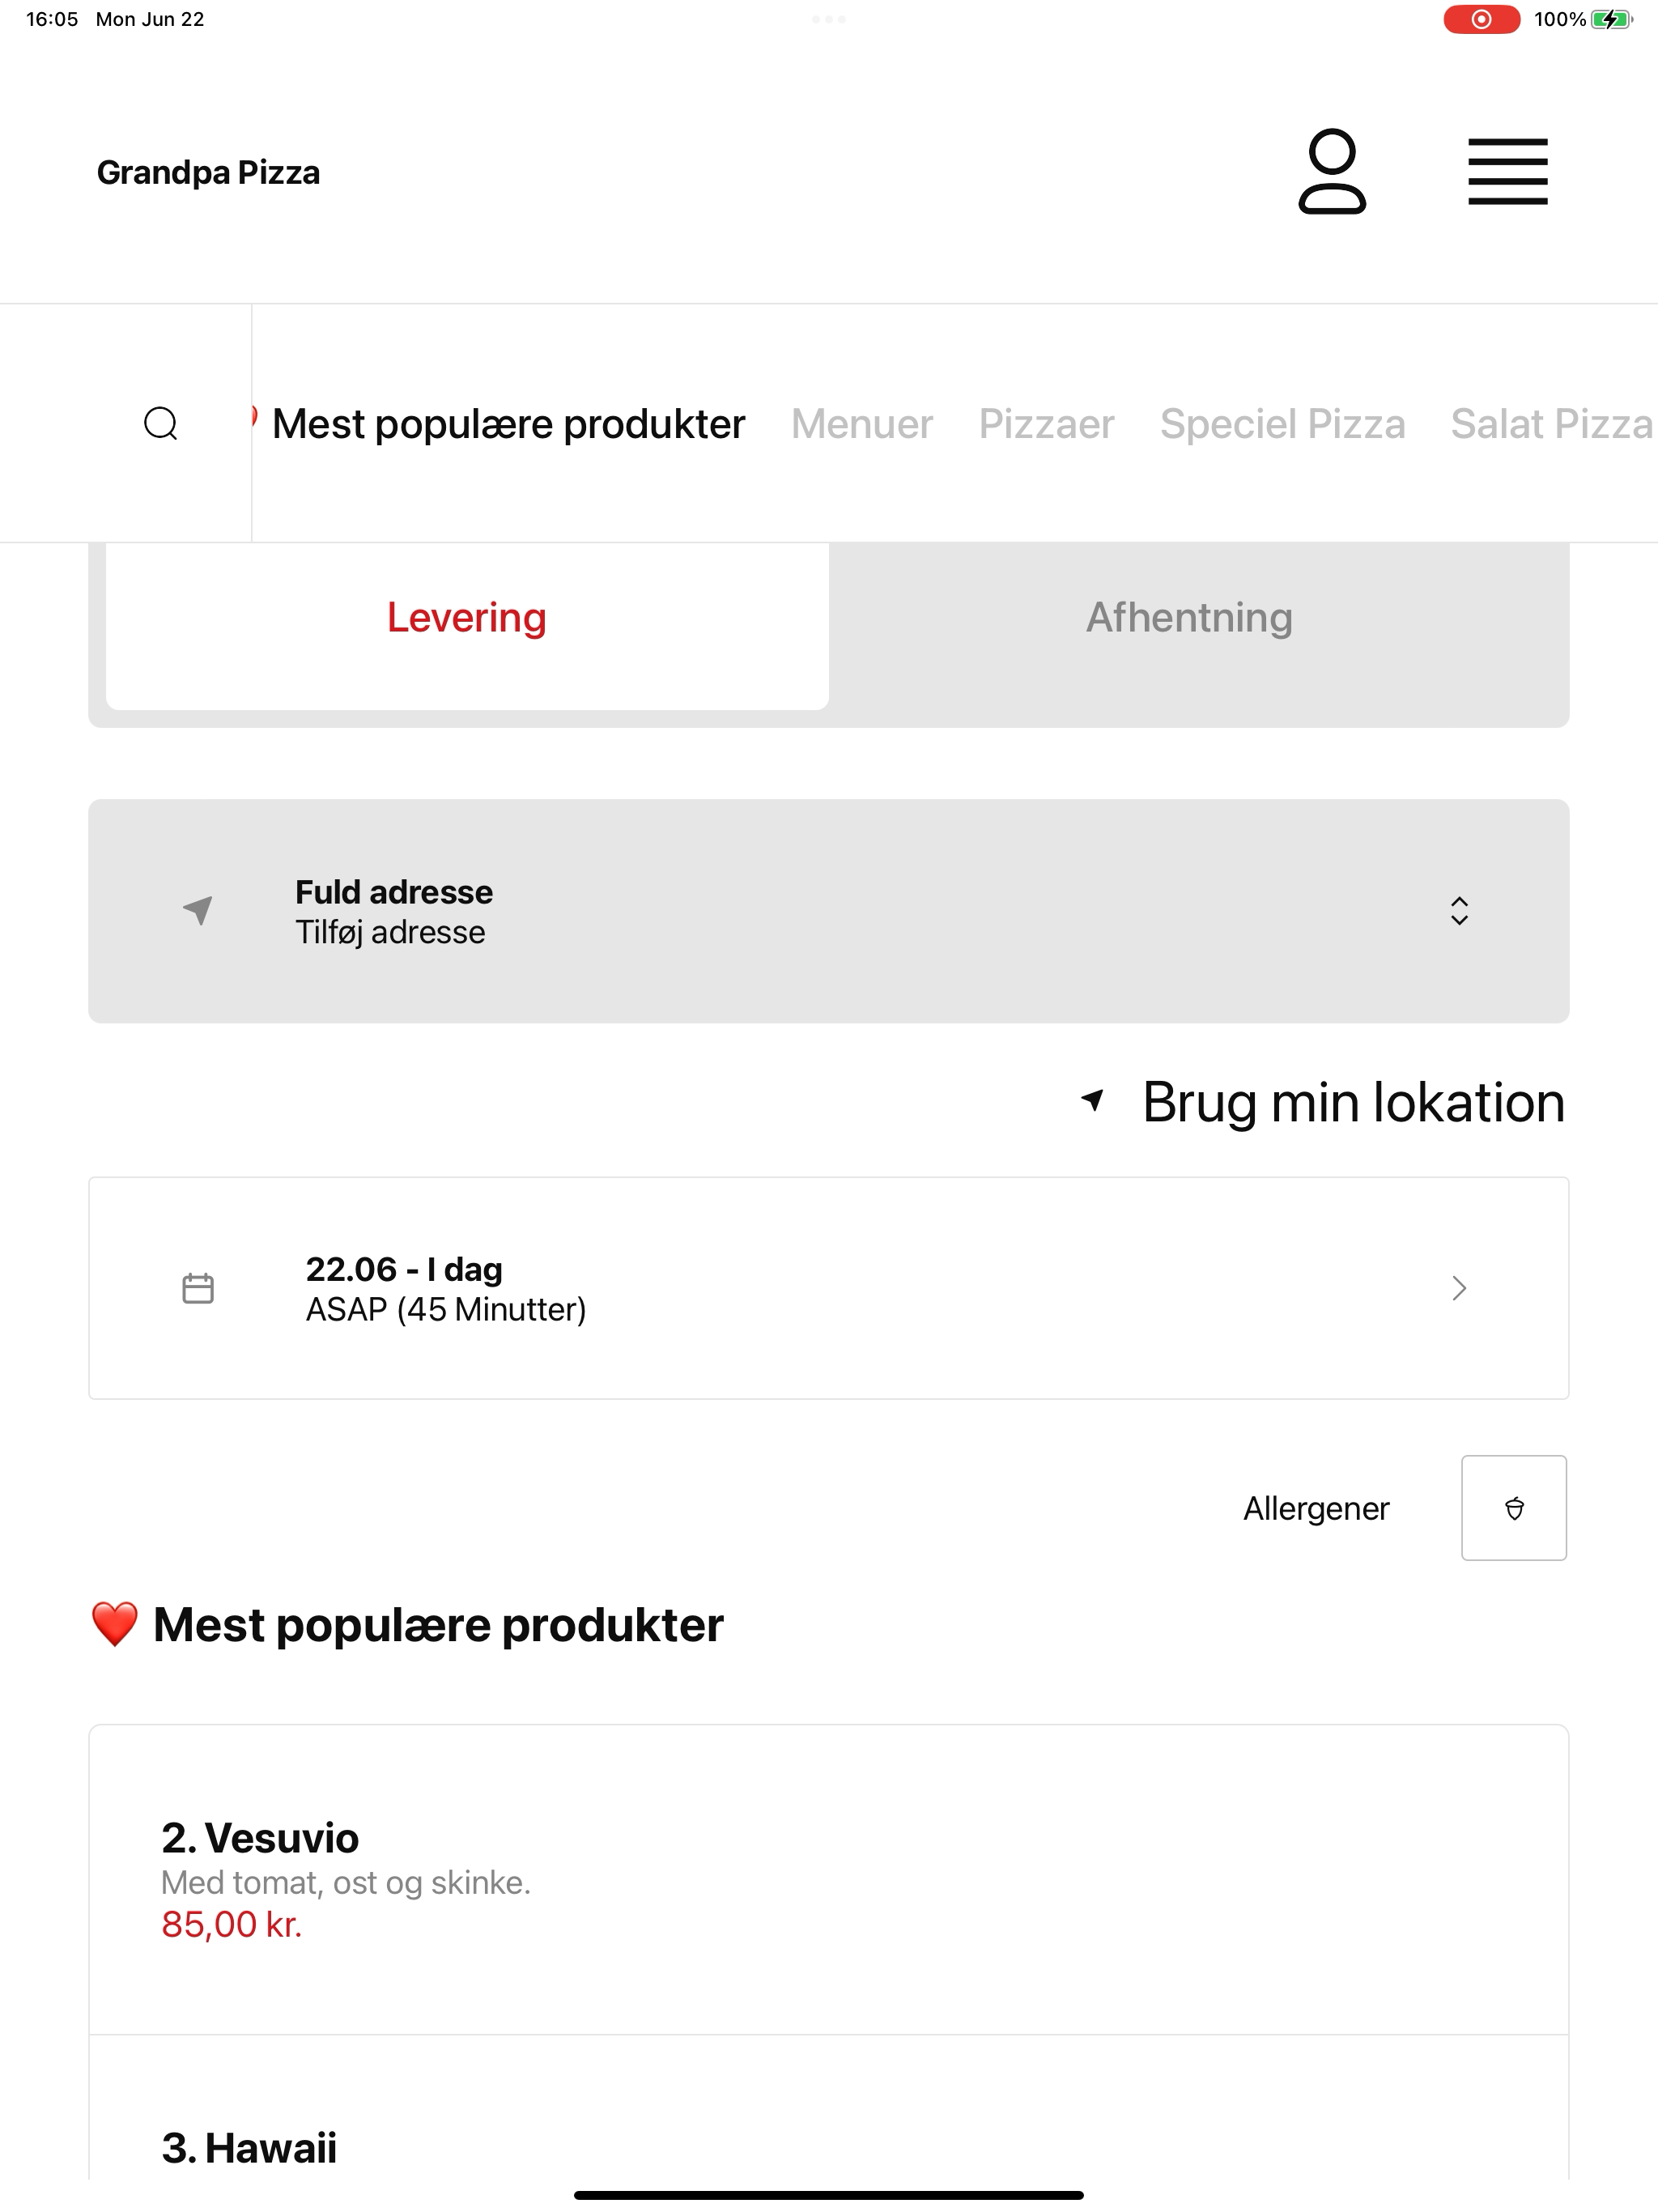The image size is (1658, 2212).
Task: Switch to Afhentning pickup option
Action: point(1189,618)
